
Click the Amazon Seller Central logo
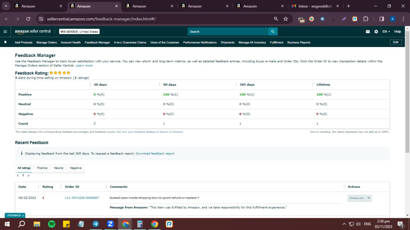coord(33,31)
